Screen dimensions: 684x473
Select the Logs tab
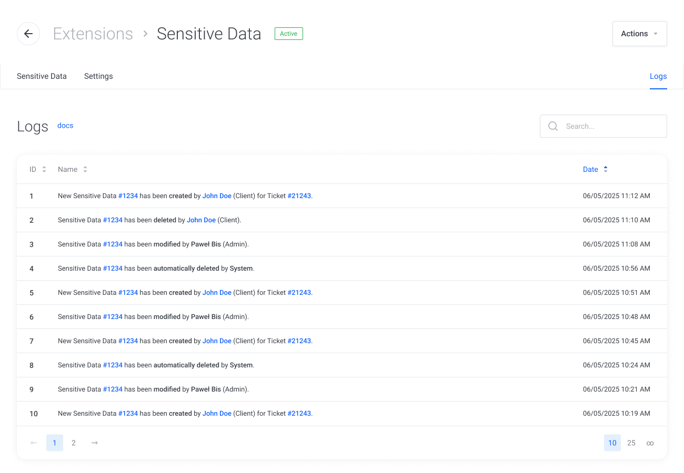click(x=658, y=76)
